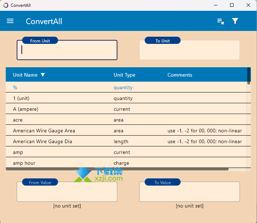
Task: Click [no unit set] under From Value
Action: click(x=67, y=206)
